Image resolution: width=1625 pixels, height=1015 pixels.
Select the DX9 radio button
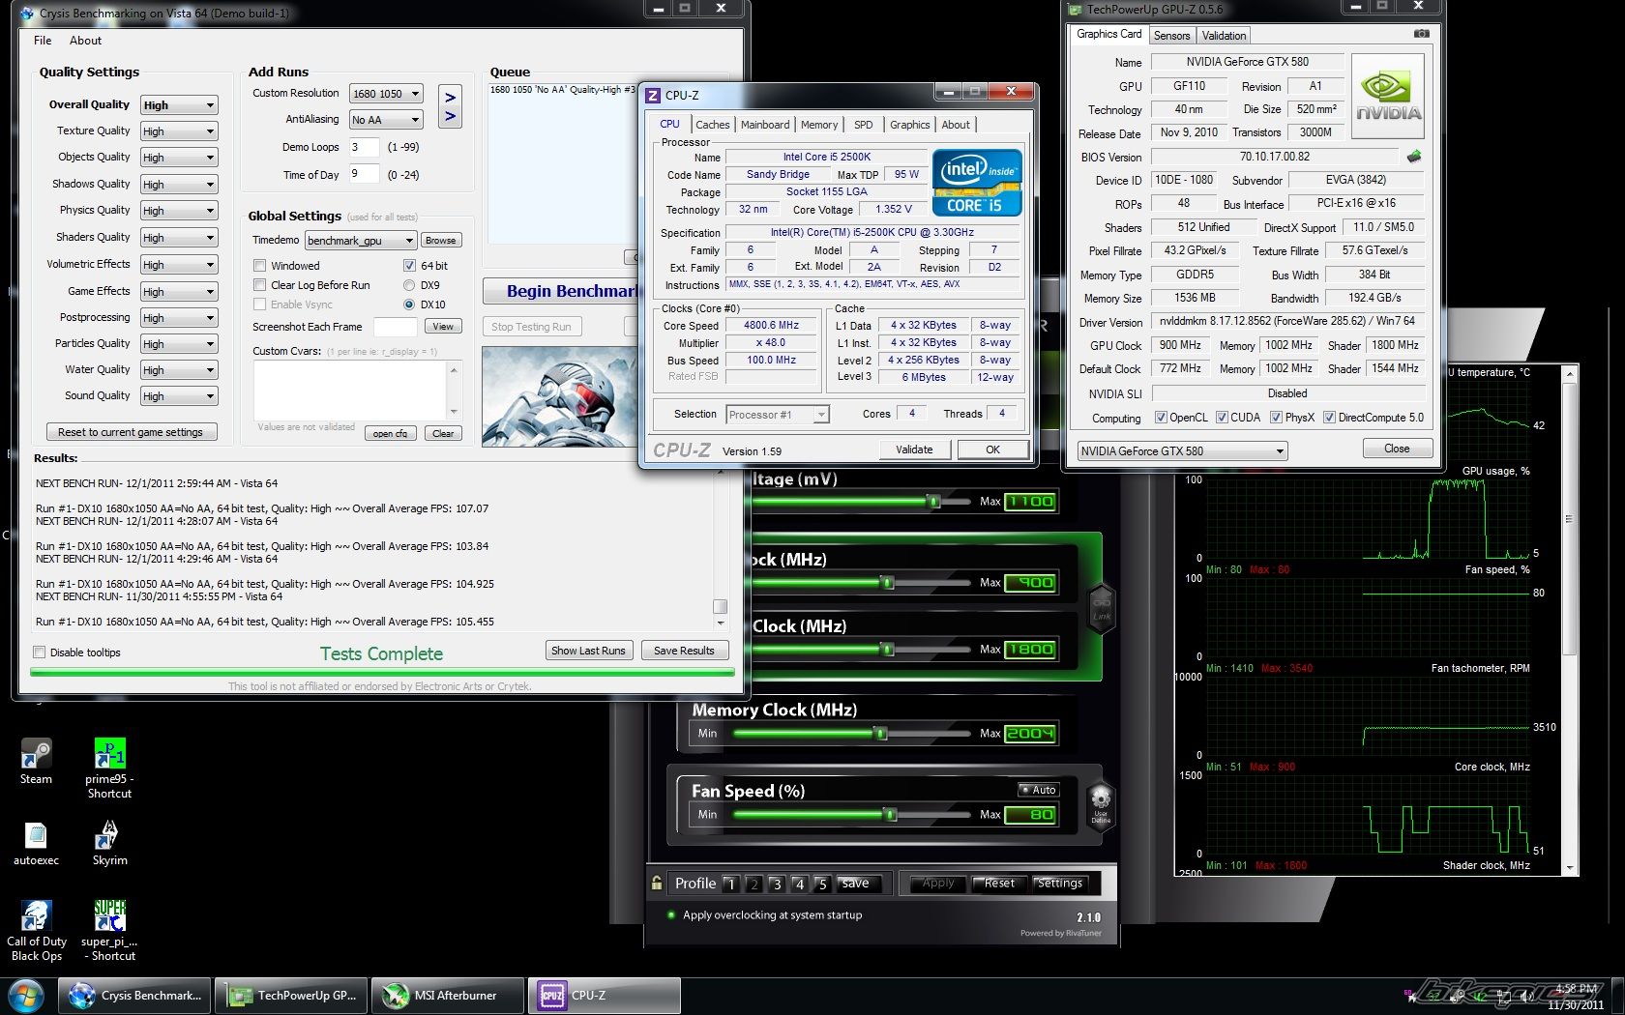coord(409,285)
